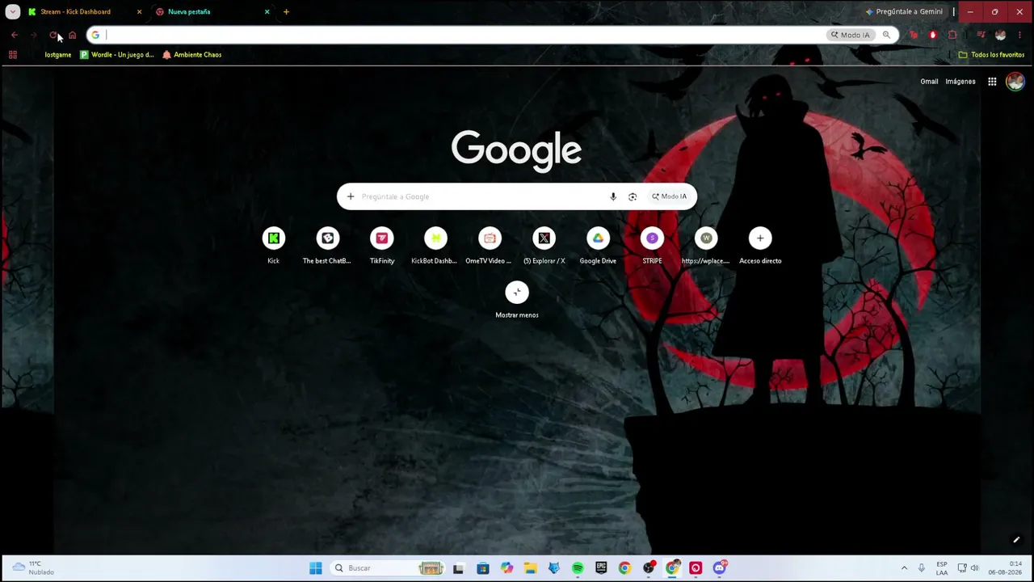Add a new shortcut with Acceso directo

click(760, 245)
